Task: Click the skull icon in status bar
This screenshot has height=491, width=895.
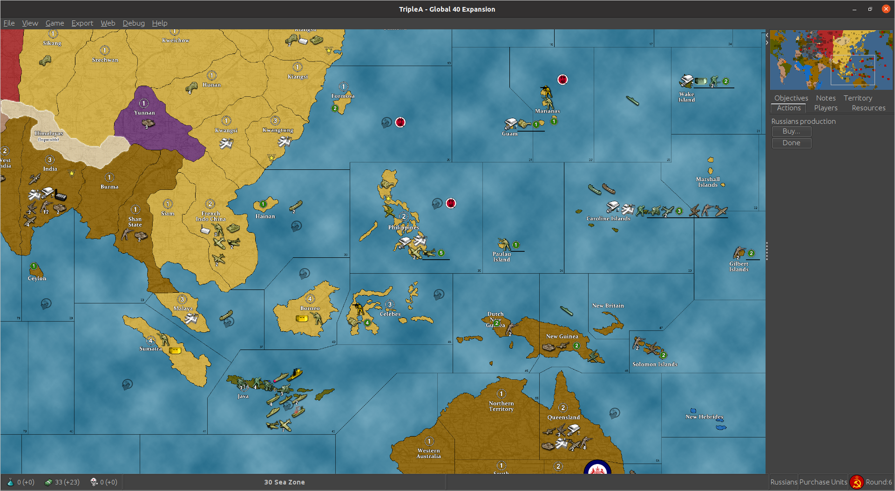Action: (x=94, y=482)
